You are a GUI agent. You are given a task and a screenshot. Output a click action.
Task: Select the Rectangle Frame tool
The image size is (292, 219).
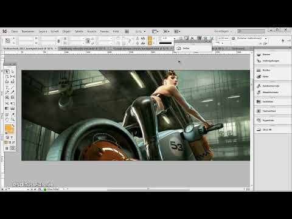pos(7,97)
